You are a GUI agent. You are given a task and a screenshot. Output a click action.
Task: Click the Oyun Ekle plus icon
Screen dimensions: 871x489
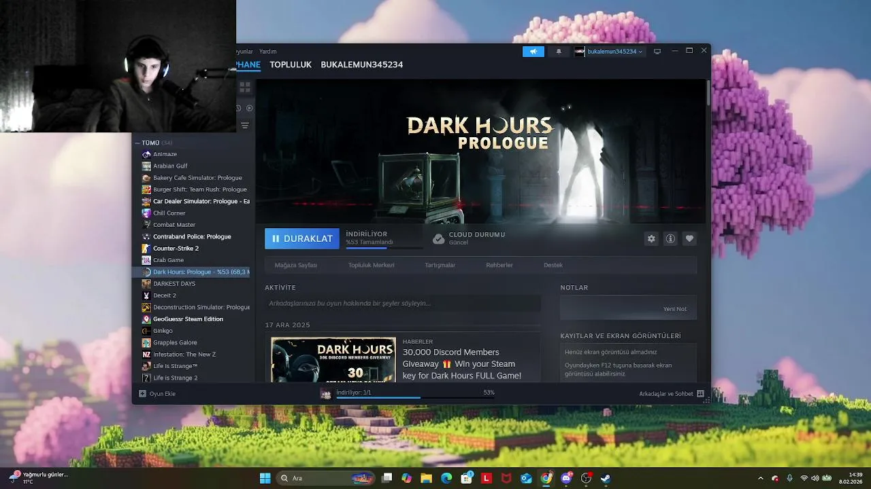(x=142, y=393)
